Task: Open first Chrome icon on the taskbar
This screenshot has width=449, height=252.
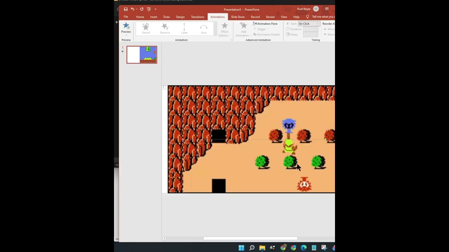Action: tap(283, 248)
